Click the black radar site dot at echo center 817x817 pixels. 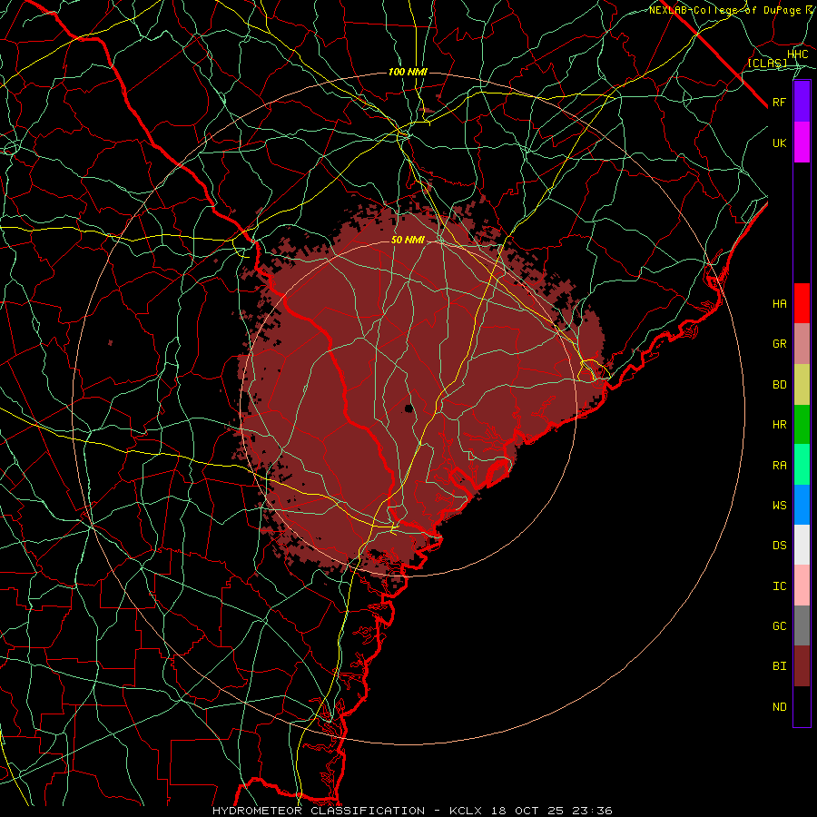(x=409, y=408)
